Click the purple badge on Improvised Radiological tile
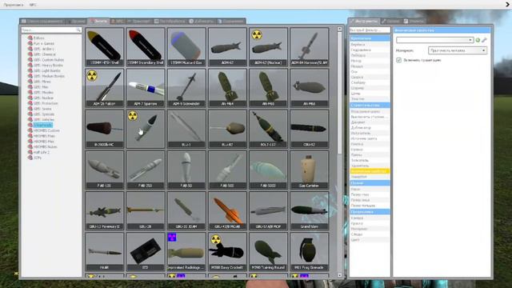 172,238
